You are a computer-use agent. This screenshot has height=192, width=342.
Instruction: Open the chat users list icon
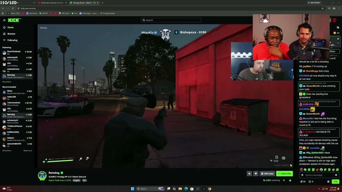[x=338, y=27]
